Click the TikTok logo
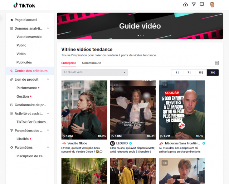229x184 pixels. (x=24, y=5)
